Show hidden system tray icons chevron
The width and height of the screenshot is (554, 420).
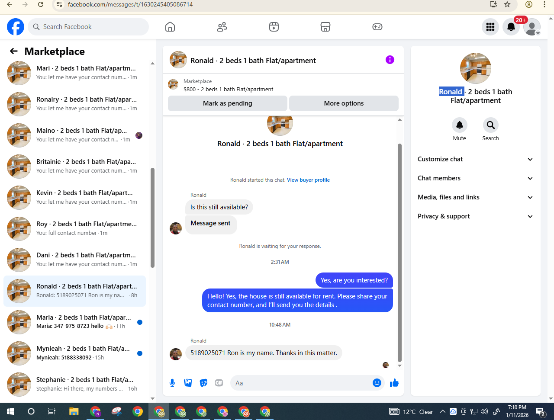click(442, 411)
